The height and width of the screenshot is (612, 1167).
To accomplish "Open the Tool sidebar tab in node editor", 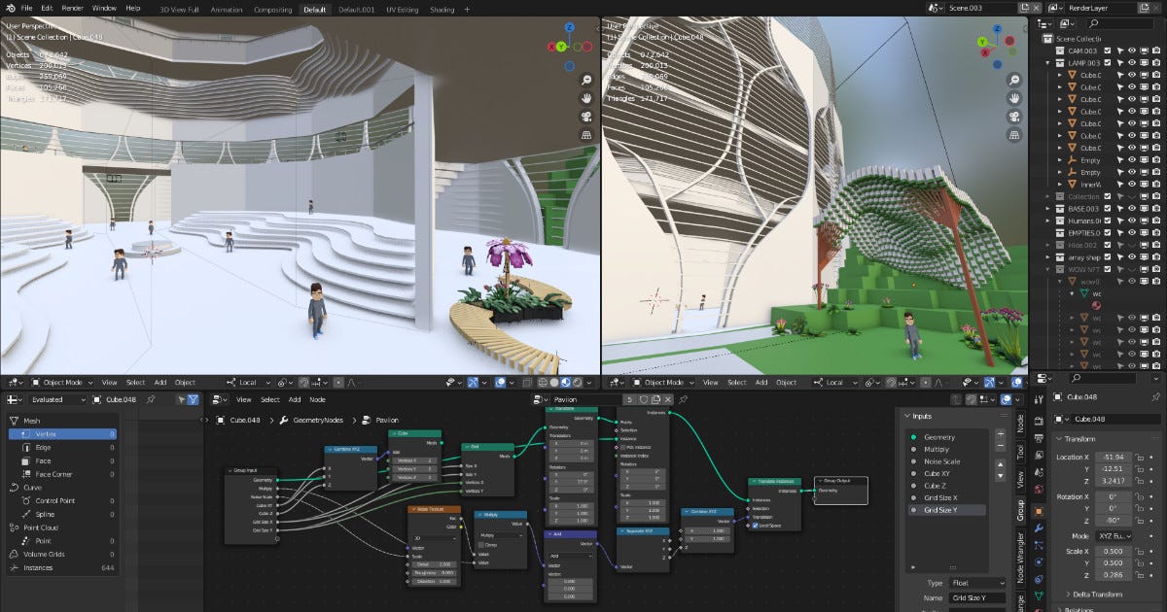I will click(x=1020, y=451).
